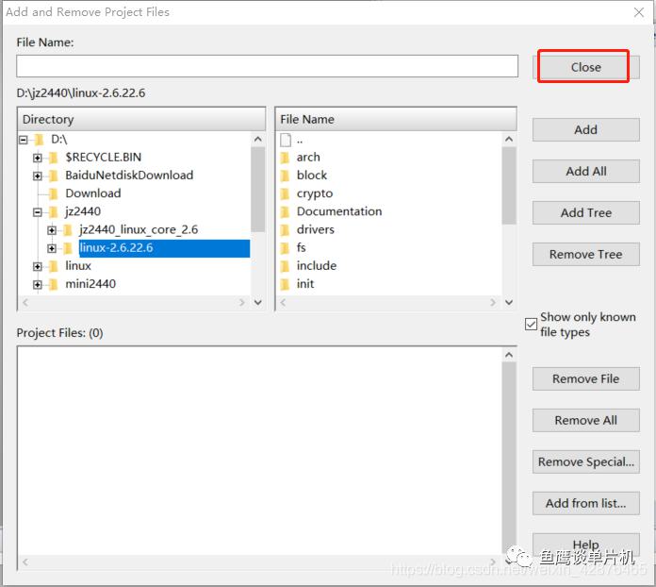Expand the mini2440 tree node
Viewport: 656px width, 587px height.
(38, 284)
